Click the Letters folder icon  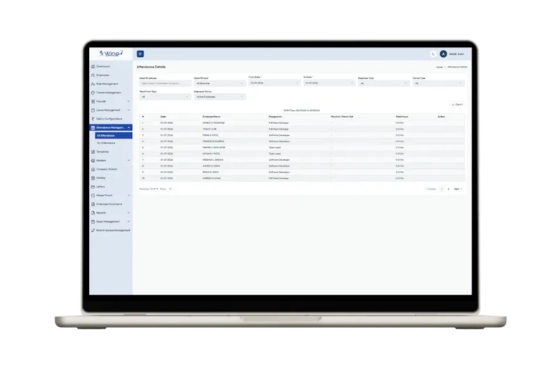click(93, 187)
